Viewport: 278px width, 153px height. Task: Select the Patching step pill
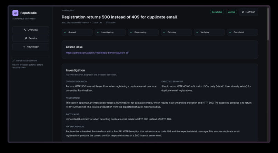[176, 32]
